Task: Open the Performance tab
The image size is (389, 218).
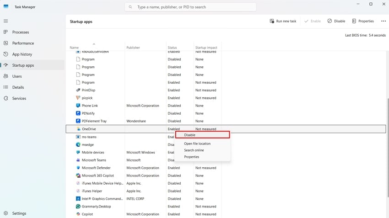Action: click(32, 43)
